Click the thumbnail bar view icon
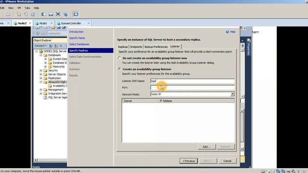 51,14
